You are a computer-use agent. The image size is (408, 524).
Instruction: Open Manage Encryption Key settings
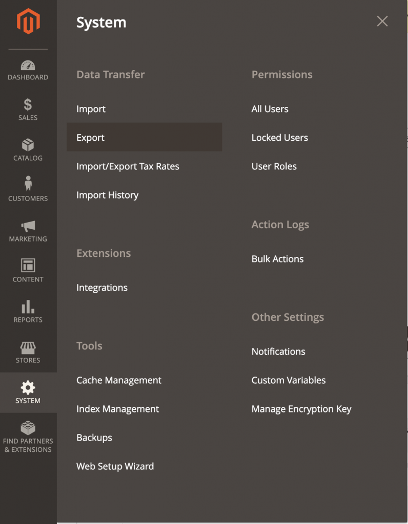coord(301,409)
